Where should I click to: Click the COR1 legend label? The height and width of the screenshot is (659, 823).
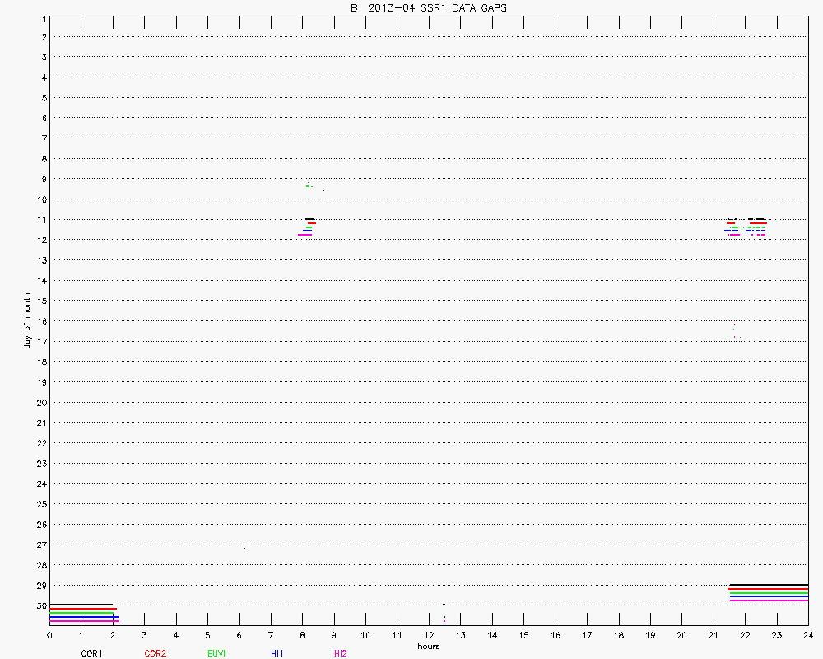pyautogui.click(x=91, y=653)
